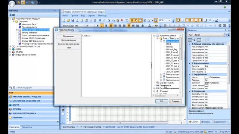Open the Brush Script MT font dropdown

[83, 26]
